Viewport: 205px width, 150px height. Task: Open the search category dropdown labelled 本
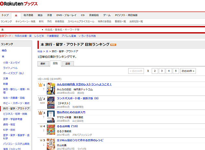coord(22,30)
